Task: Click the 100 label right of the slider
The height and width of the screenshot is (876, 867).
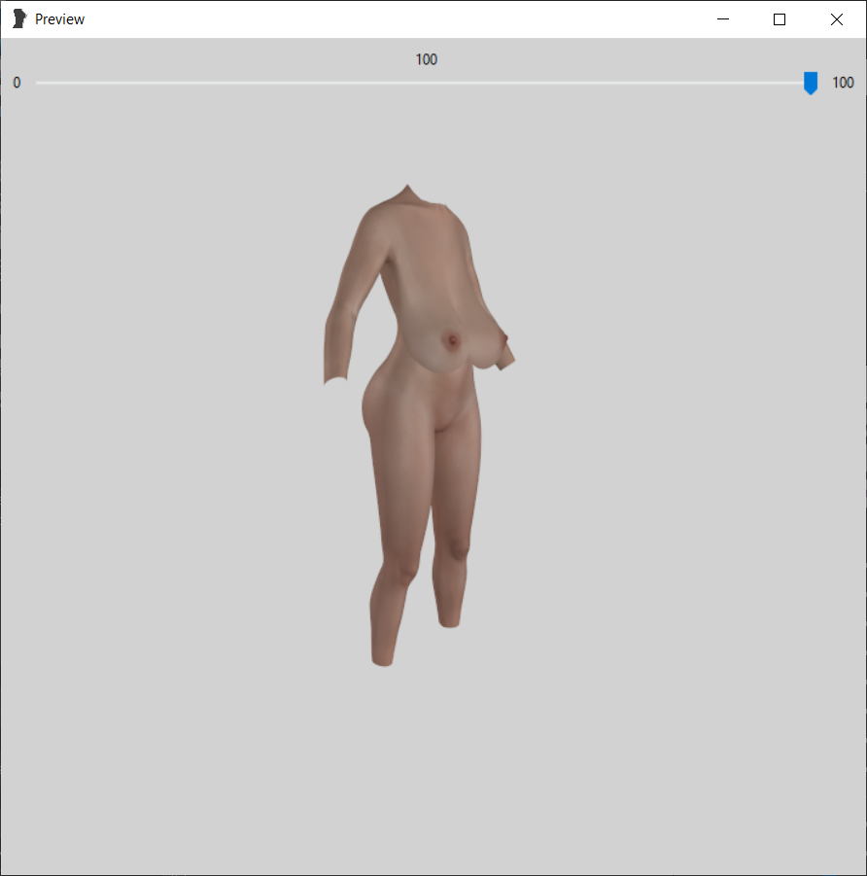Action: (842, 83)
